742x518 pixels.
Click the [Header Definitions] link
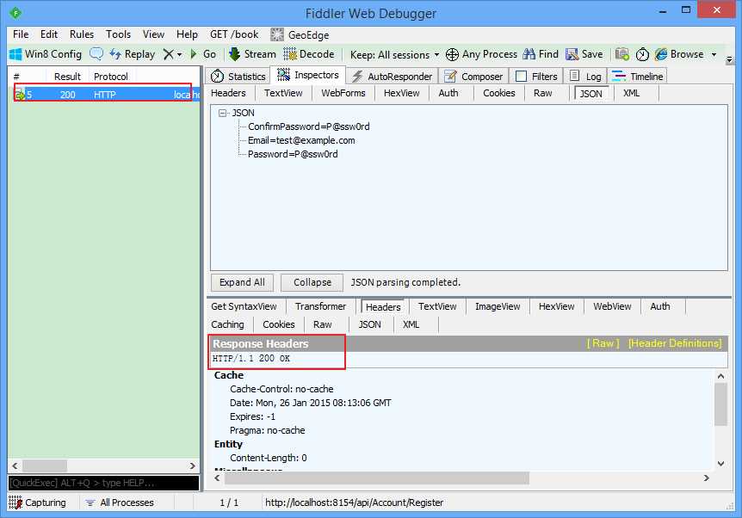tap(675, 343)
